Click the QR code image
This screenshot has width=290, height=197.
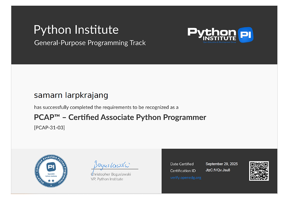tap(259, 171)
